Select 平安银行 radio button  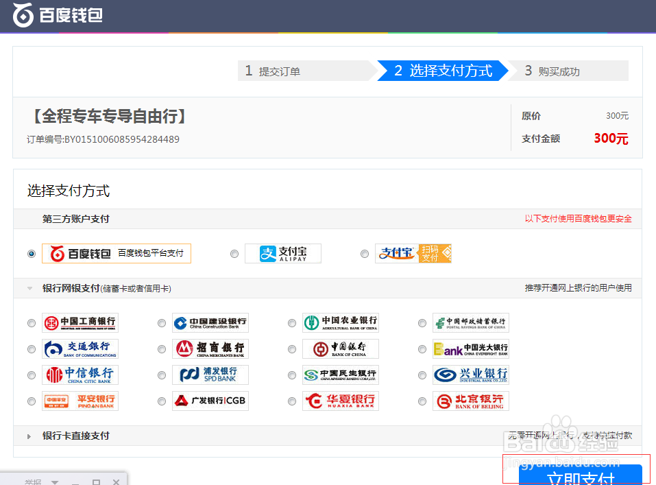coord(32,401)
